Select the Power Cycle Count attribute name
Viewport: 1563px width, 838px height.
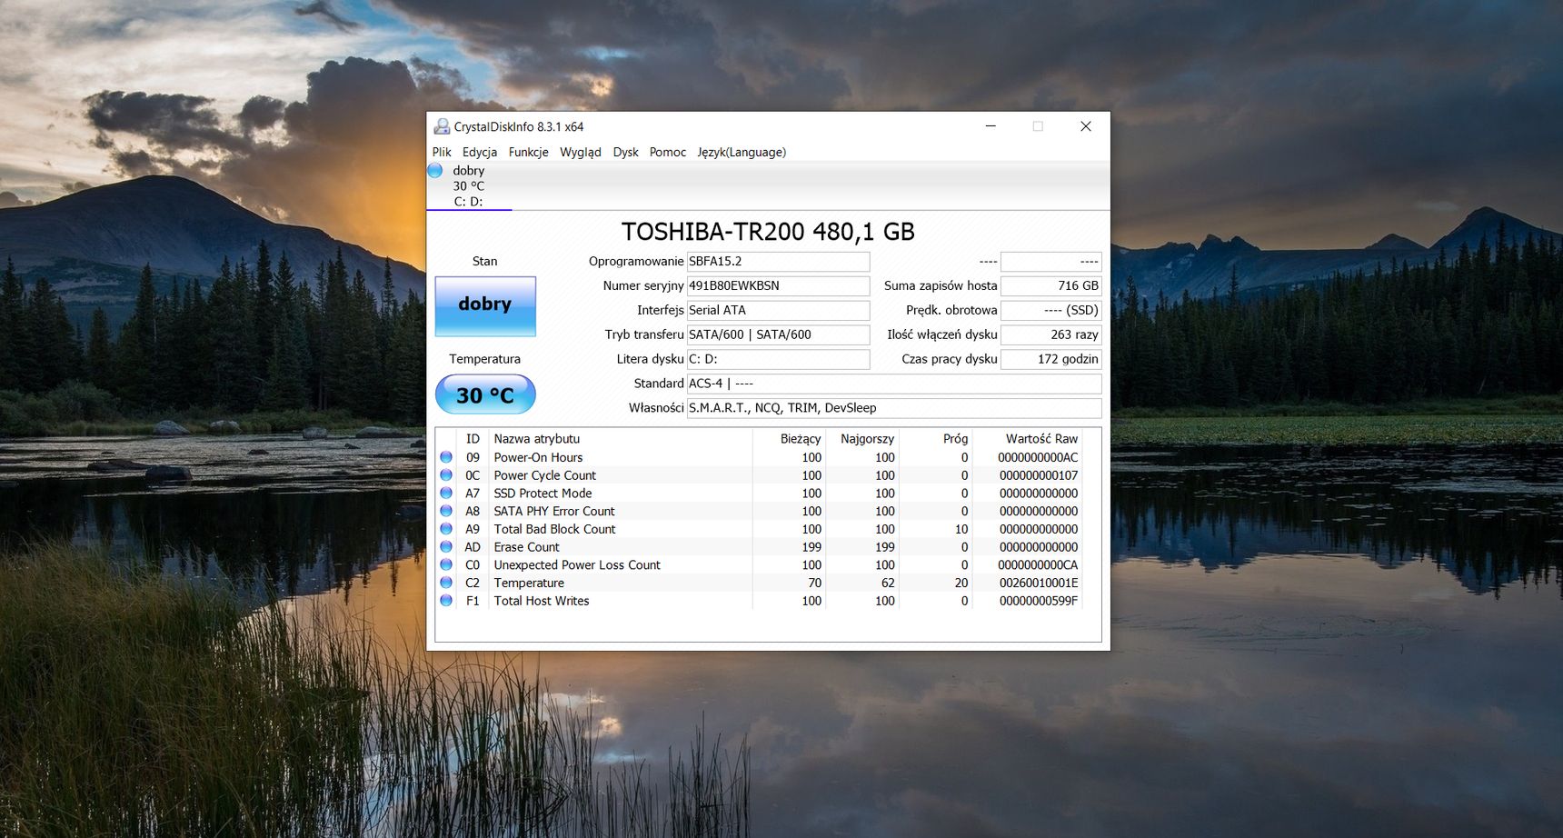545,475
